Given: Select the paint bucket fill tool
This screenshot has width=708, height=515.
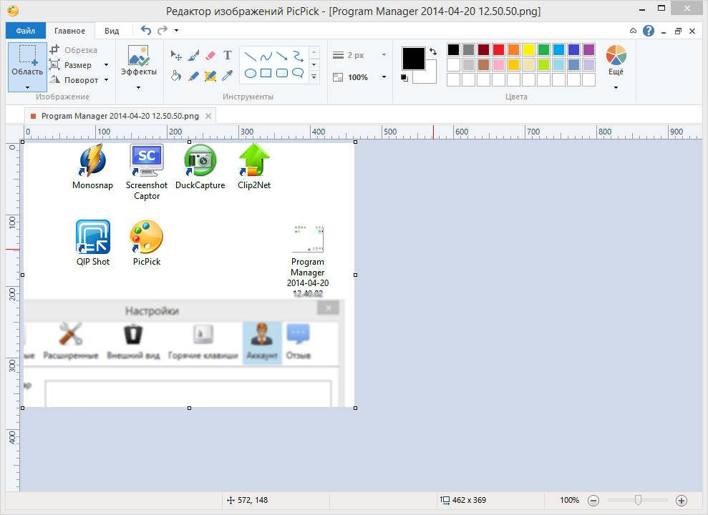Looking at the screenshot, I should [176, 76].
